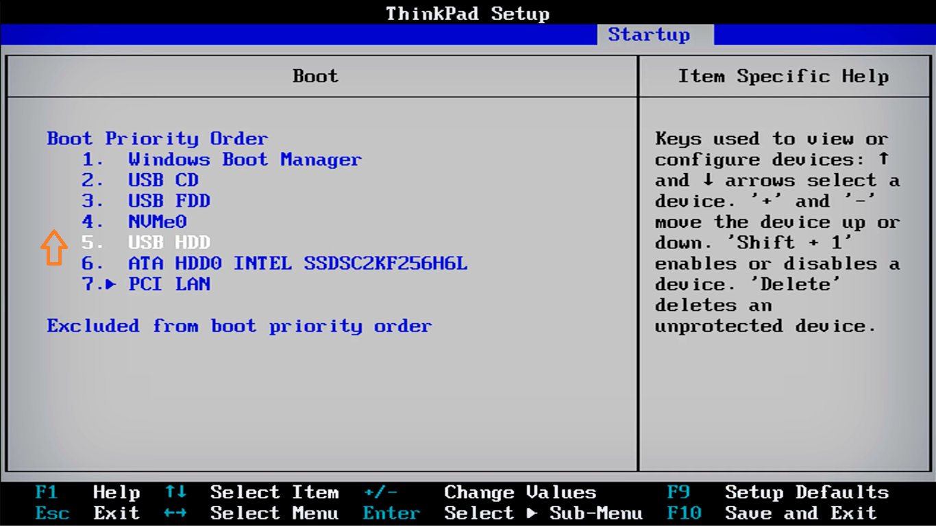The image size is (936, 527).
Task: Click the Boot Priority Order heading
Action: click(157, 138)
